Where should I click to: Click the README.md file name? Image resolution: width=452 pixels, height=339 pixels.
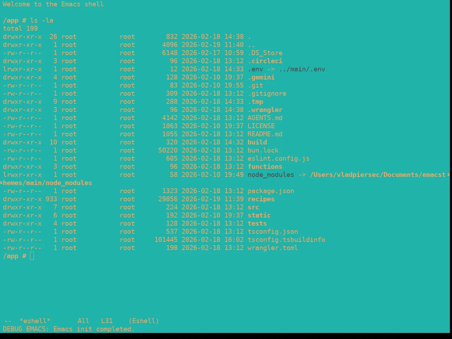[x=265, y=134]
